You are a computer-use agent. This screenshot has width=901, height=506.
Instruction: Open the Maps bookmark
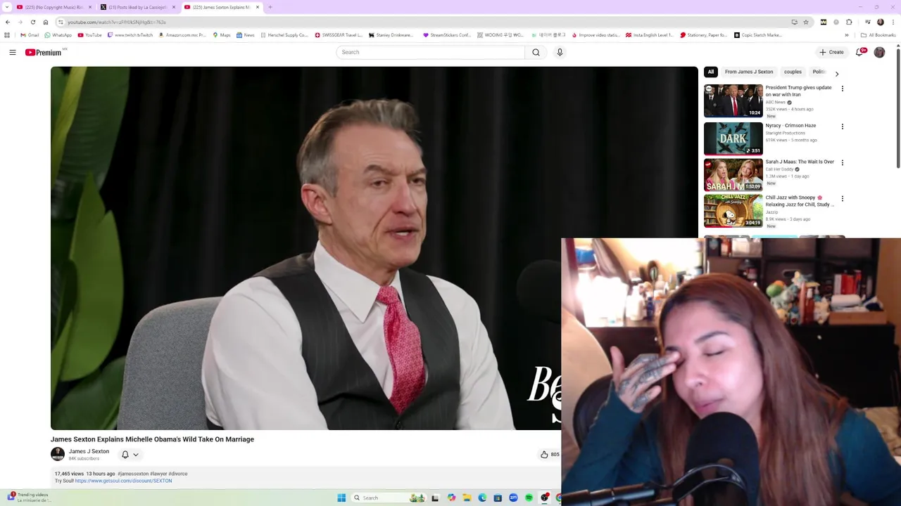(221, 35)
